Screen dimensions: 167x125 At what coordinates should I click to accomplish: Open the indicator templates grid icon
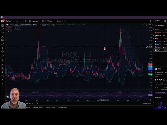click(43, 21)
